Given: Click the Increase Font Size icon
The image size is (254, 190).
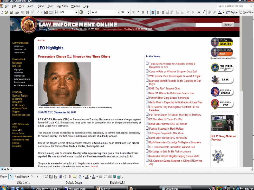Looking at the screenshot, I should [199, 12].
